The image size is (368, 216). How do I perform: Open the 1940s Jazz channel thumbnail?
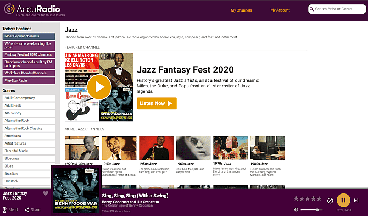(119, 148)
